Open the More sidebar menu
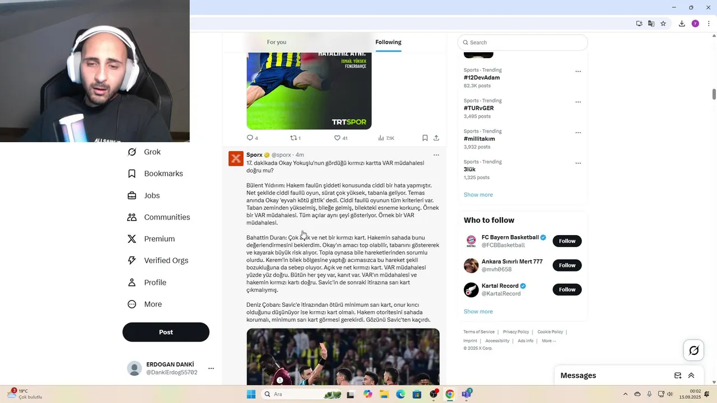The width and height of the screenshot is (717, 403). click(x=145, y=304)
